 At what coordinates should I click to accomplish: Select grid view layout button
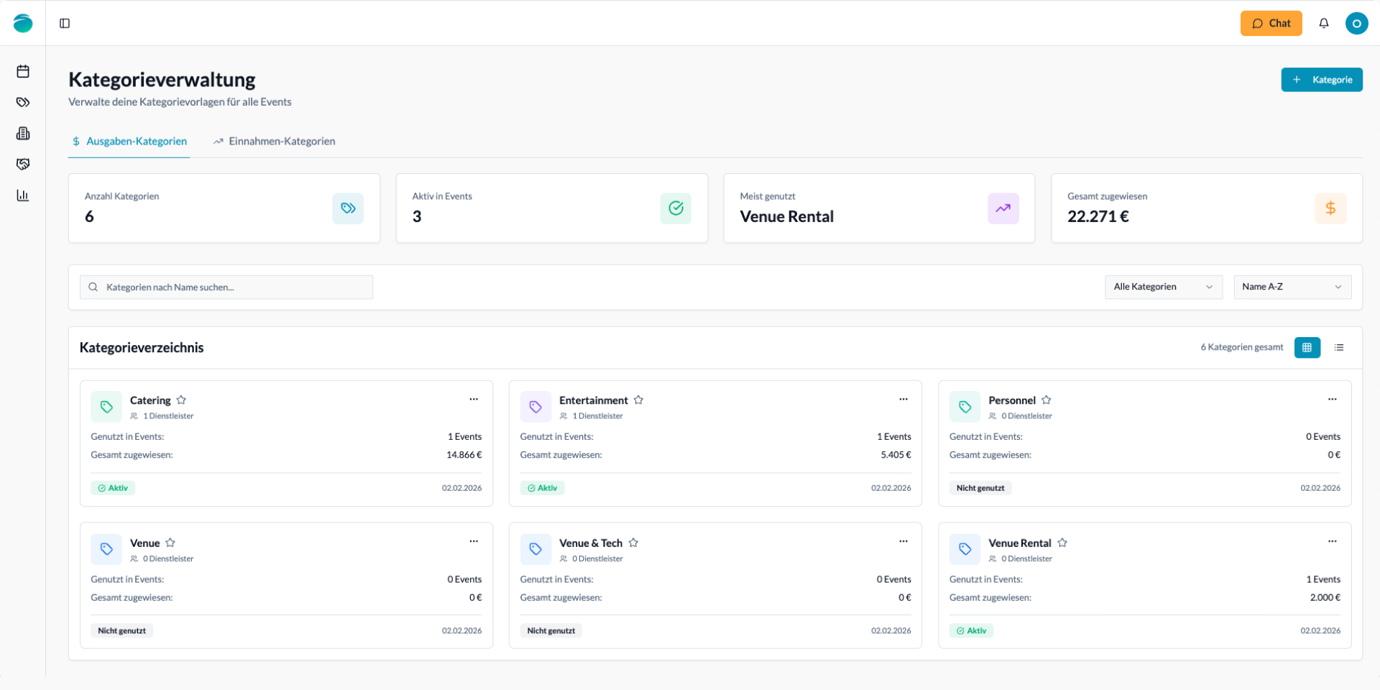pyautogui.click(x=1307, y=348)
